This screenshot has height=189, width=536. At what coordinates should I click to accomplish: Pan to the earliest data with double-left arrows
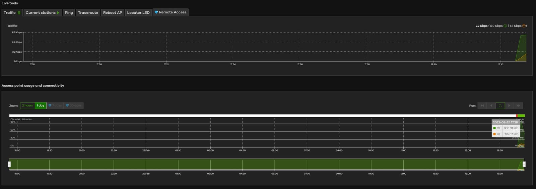[482, 106]
